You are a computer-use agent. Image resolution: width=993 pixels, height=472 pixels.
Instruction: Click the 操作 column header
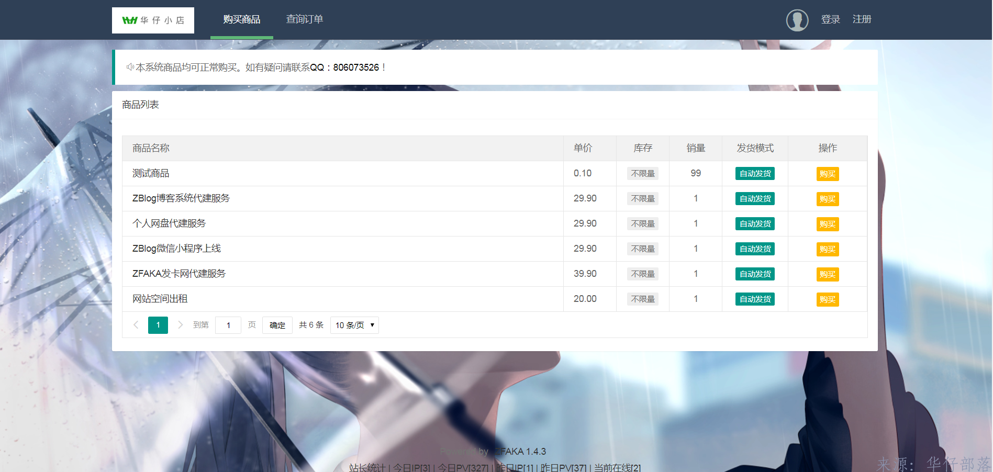pos(828,148)
